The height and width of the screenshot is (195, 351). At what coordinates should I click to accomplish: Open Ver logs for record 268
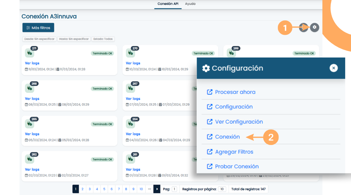32,98
